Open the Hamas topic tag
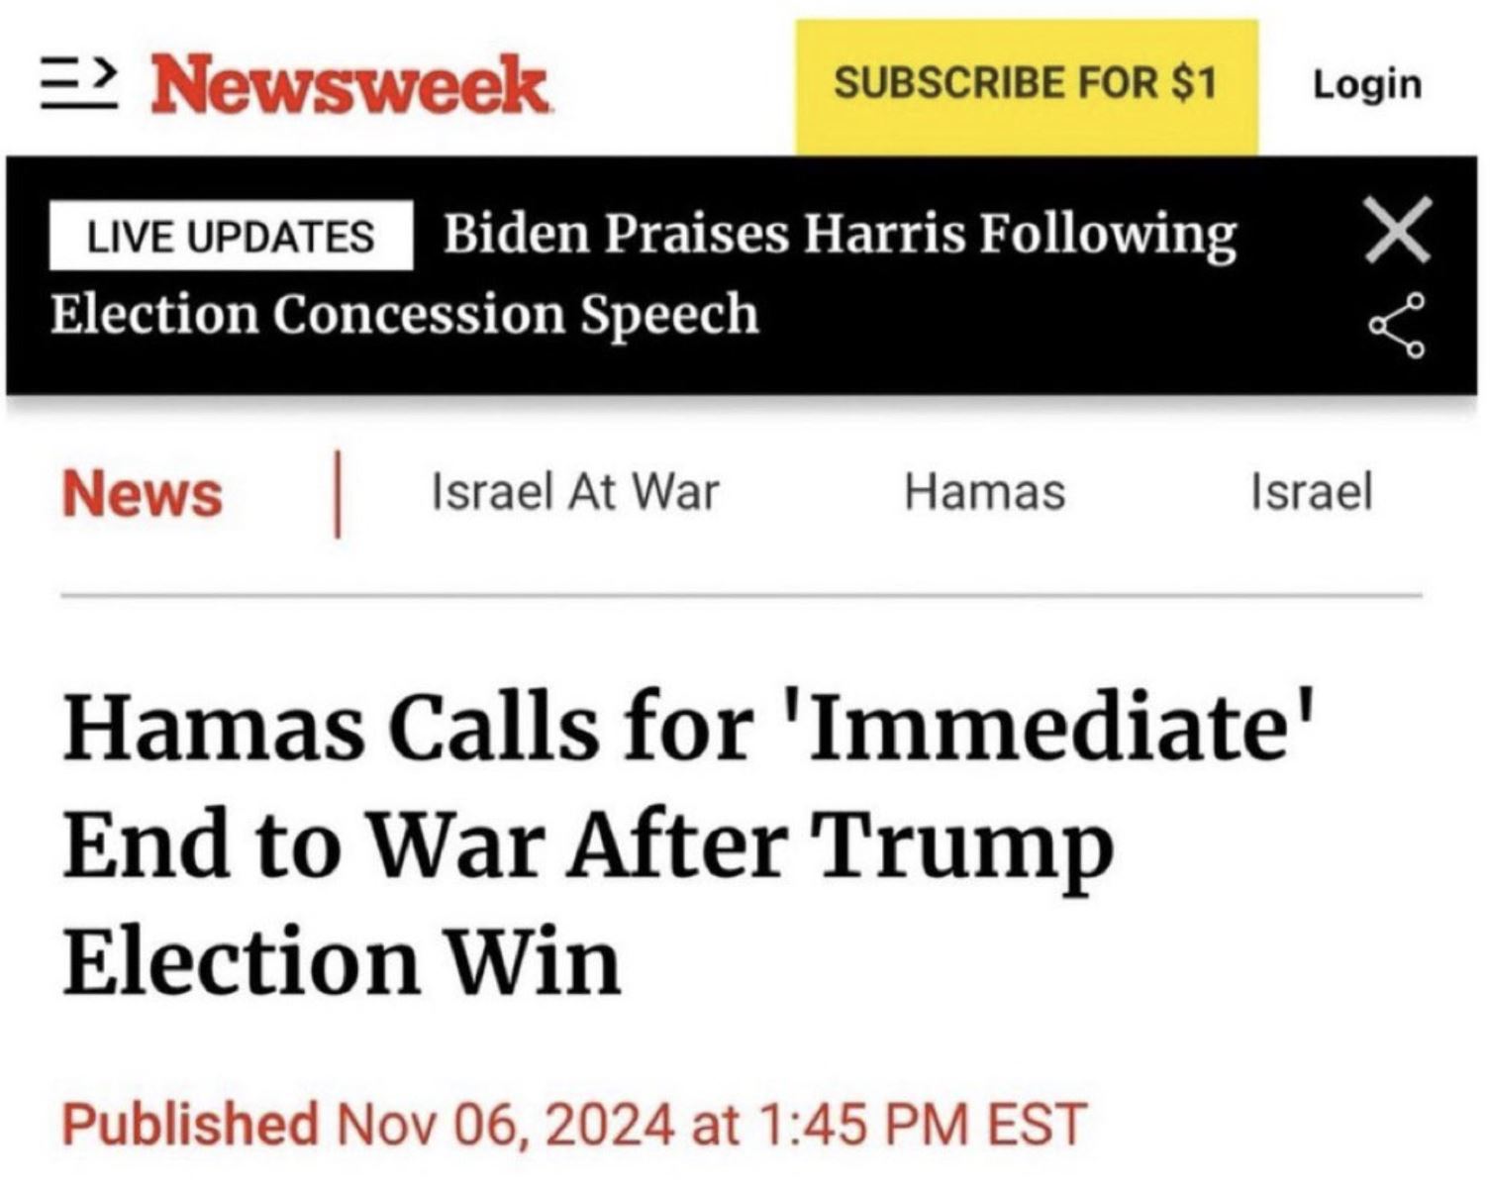The width and height of the screenshot is (1490, 1189). (985, 492)
